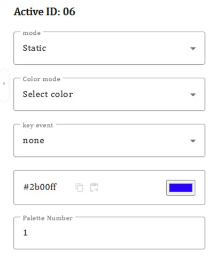
Task: Click the 'Color mode' field label
Action: point(42,79)
